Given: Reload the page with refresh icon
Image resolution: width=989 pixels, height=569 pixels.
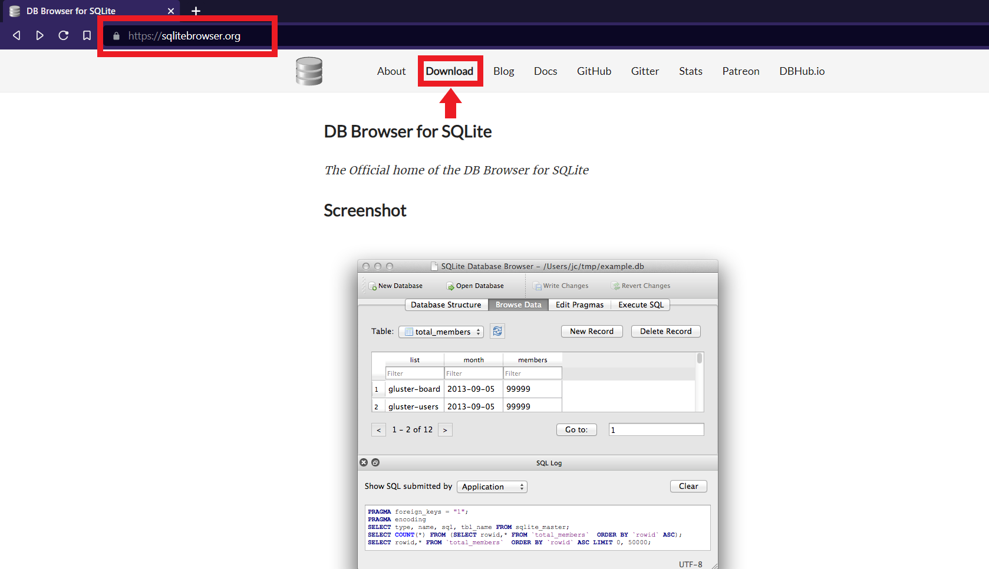Looking at the screenshot, I should (x=63, y=35).
